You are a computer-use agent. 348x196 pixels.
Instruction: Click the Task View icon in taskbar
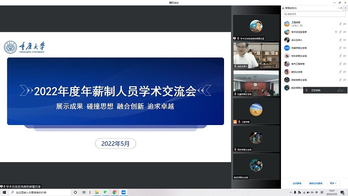(84, 193)
